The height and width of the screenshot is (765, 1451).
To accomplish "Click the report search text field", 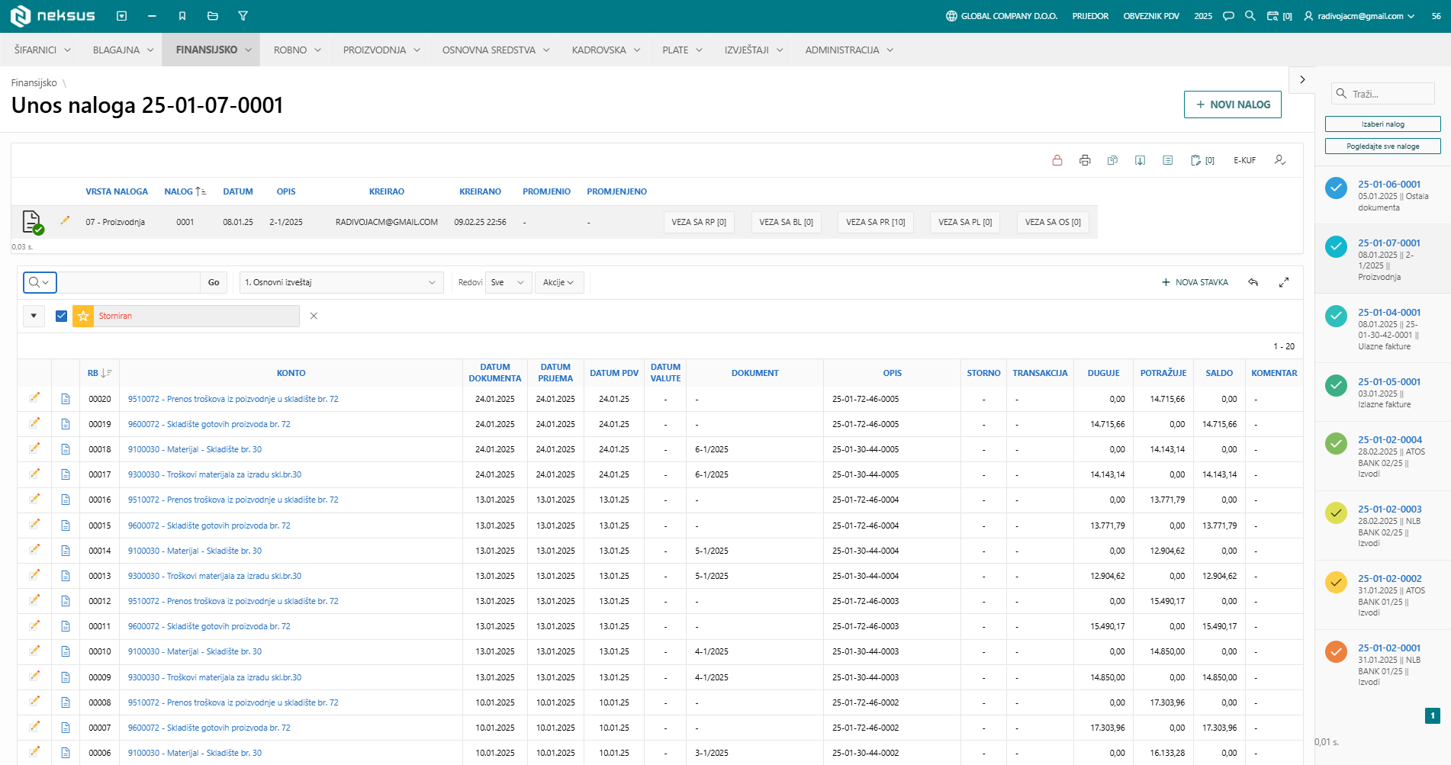I will tap(129, 282).
